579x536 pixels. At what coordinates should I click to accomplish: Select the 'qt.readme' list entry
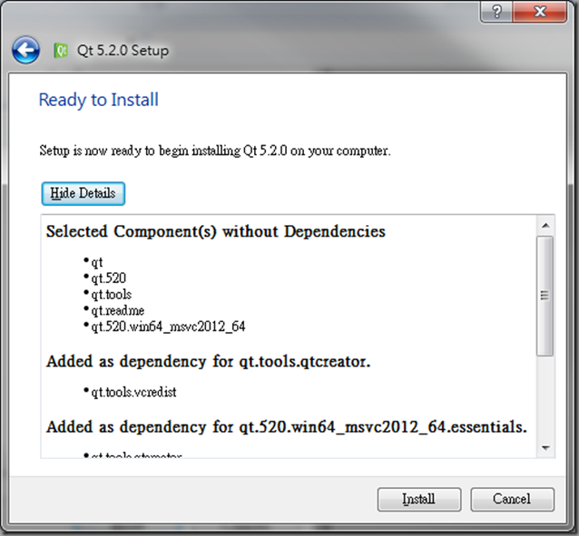[117, 310]
